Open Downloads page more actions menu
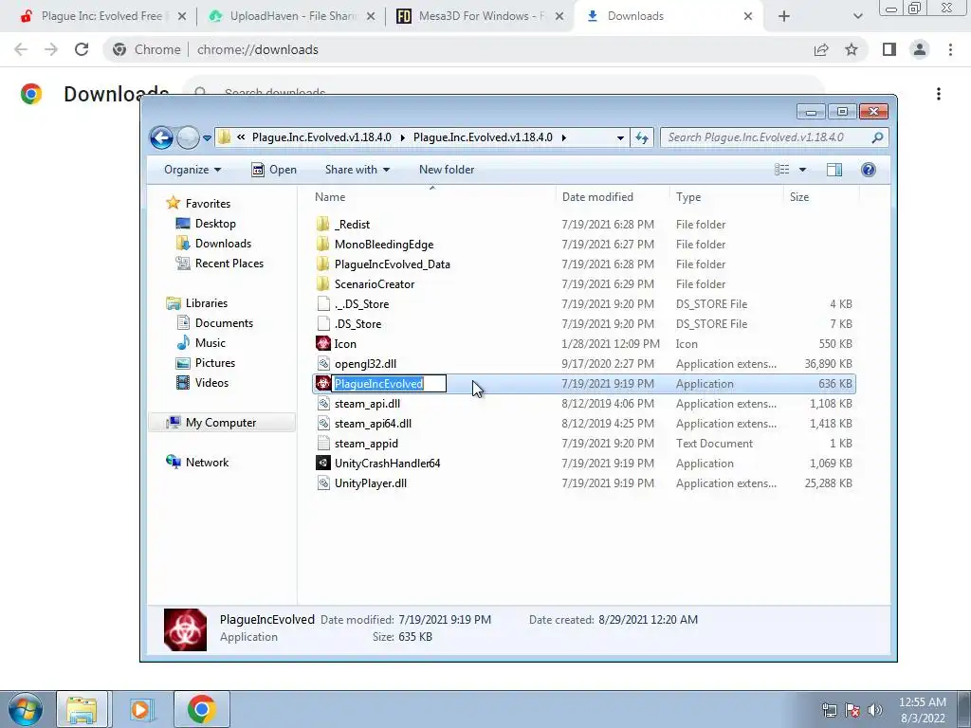 pyautogui.click(x=939, y=94)
